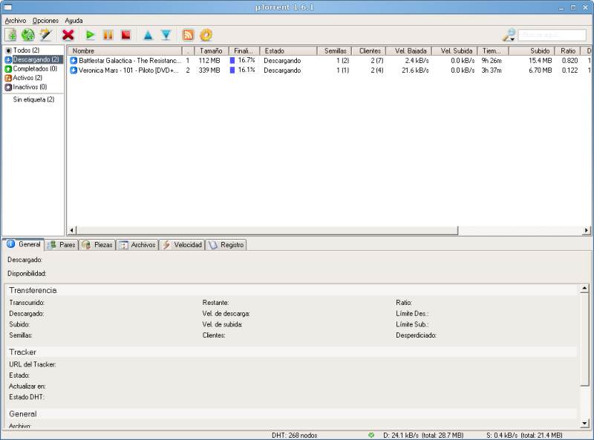Click the 9h 26m remaining time cell
This screenshot has width=594, height=440.
(x=492, y=61)
